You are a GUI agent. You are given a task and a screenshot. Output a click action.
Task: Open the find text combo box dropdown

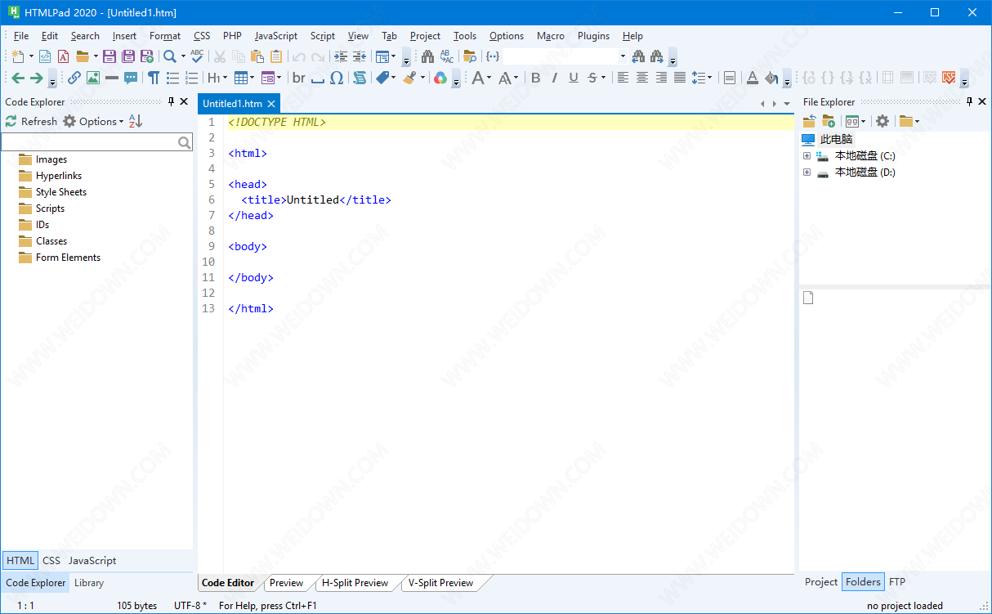pos(622,56)
